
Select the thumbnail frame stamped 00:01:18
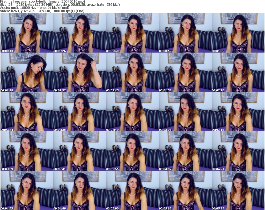tap(27, 72)
